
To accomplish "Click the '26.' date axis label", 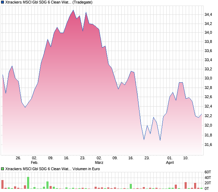I will (18, 158).
